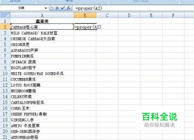Select cell WHITE GOURD/WAX GOURD冬瓜
This screenshot has width=194, height=140.
pos(42,73)
